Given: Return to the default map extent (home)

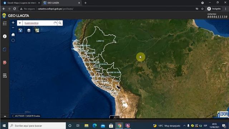Looking at the screenshot, I should 13,34.
